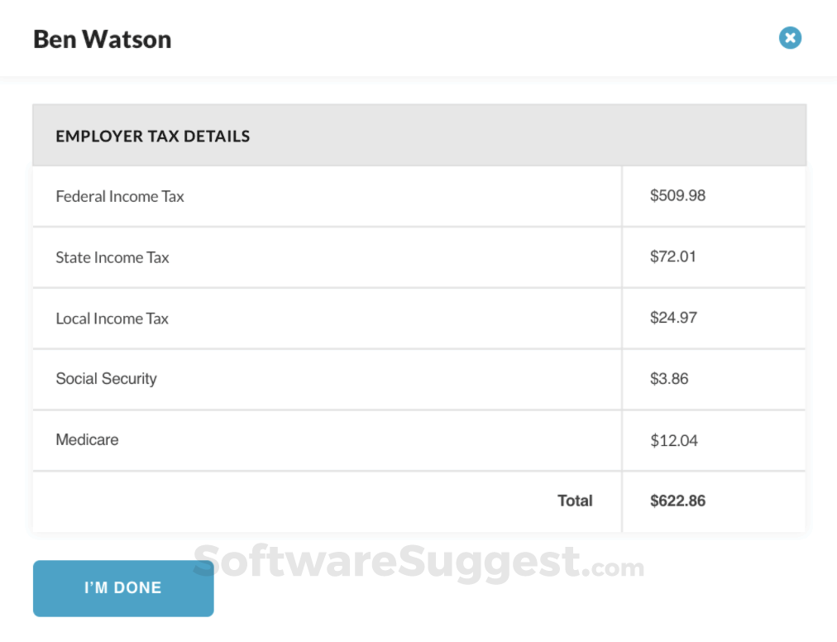Click the $24.97 local tax amount
The height and width of the screenshot is (642, 837).
coord(673,318)
